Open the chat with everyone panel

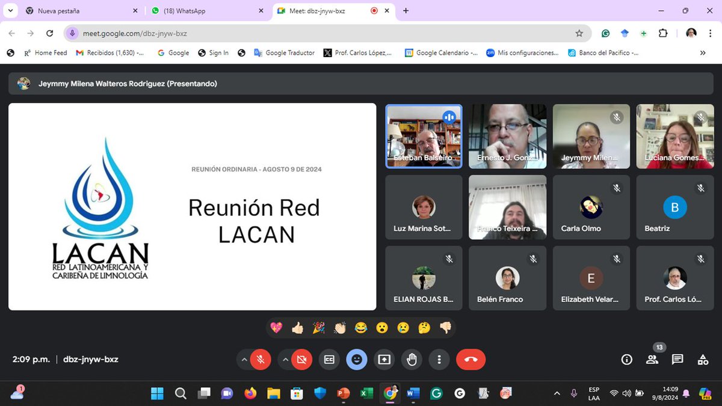pos(677,360)
